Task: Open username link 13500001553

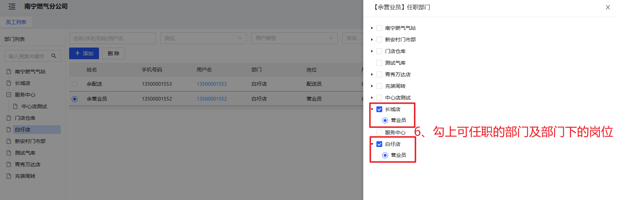Action: click(x=211, y=84)
